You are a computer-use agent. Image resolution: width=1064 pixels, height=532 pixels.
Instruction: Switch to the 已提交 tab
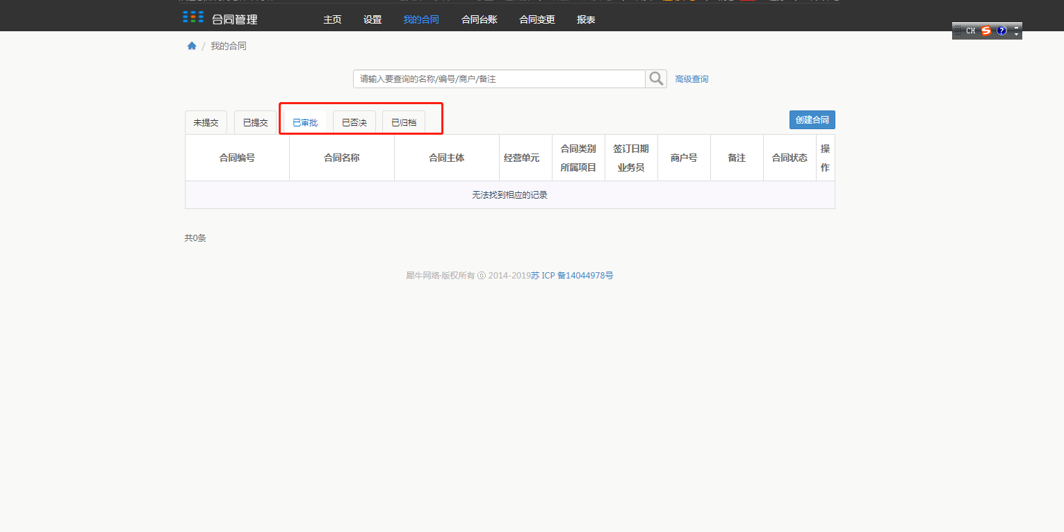click(255, 122)
